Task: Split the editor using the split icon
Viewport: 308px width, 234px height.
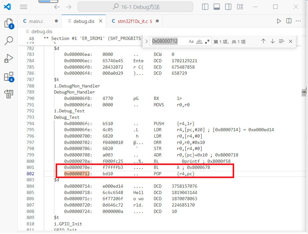Action: (x=289, y=20)
